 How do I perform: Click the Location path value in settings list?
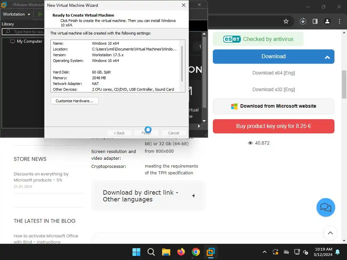pyautogui.click(x=134, y=49)
